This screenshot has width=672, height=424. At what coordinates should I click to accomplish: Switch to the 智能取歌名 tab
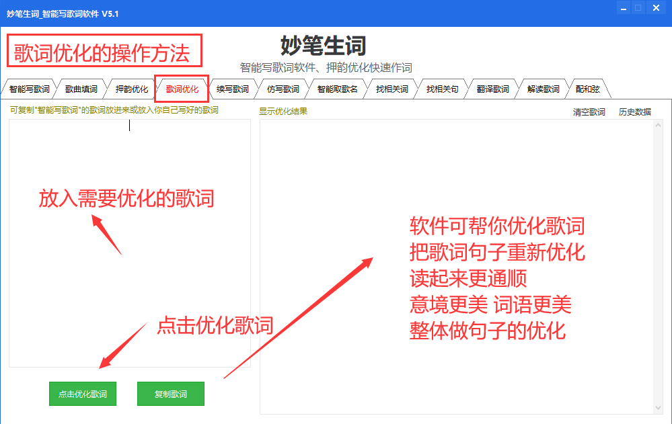(337, 89)
